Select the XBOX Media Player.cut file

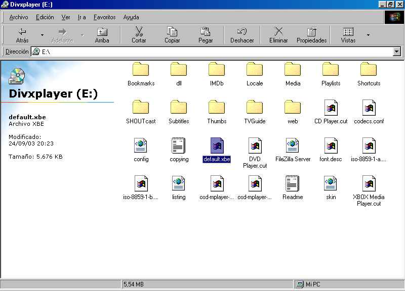[x=369, y=191]
